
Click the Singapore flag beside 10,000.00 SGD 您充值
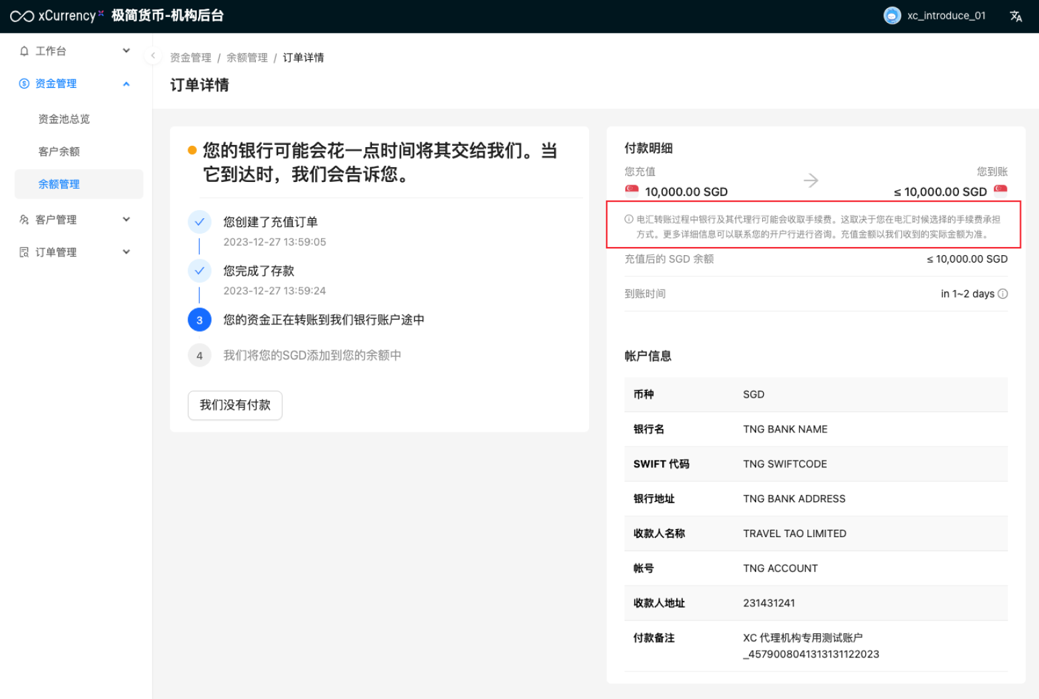[632, 190]
